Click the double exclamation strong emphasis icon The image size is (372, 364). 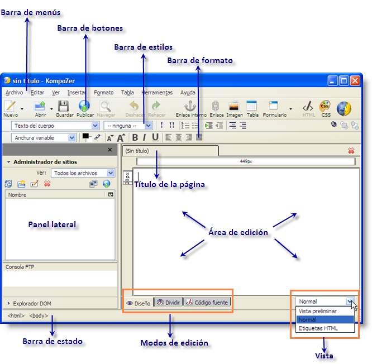tap(172, 125)
